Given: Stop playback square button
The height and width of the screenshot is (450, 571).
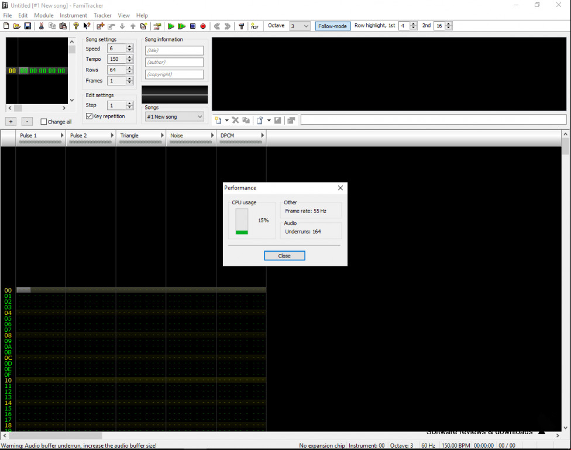Looking at the screenshot, I should [192, 26].
